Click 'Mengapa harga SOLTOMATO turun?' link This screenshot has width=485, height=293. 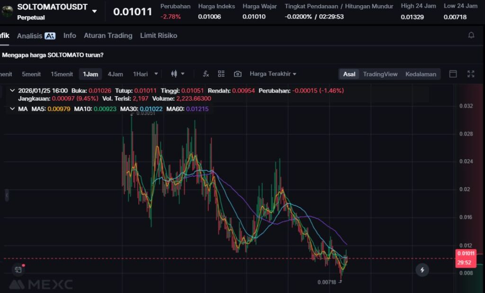click(53, 55)
